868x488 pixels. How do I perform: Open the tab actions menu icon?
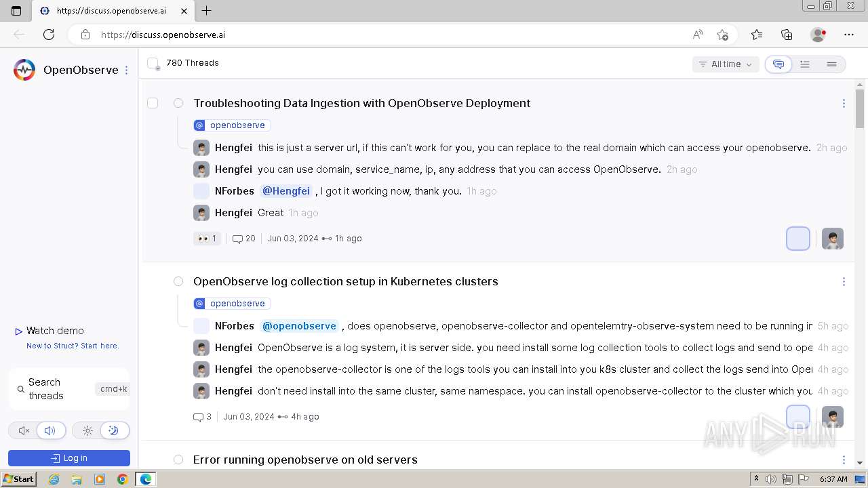pyautogui.click(x=16, y=11)
